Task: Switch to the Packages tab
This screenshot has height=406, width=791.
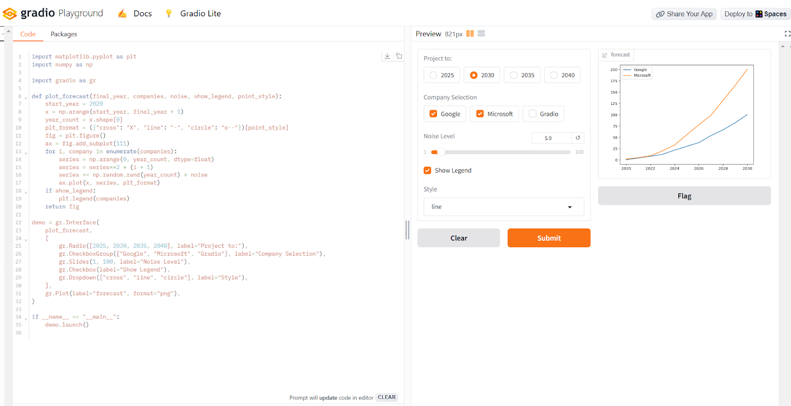Action: 64,34
